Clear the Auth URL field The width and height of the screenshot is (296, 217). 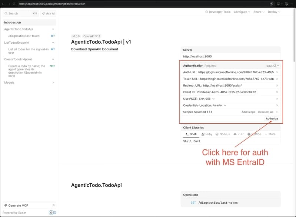click(x=277, y=72)
